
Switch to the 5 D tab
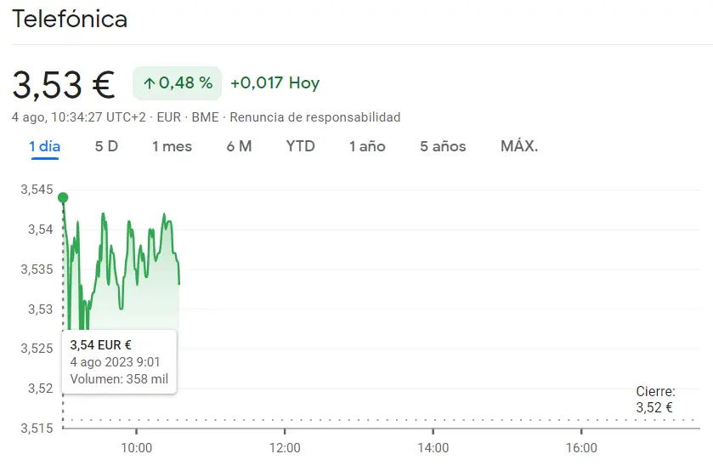[106, 146]
